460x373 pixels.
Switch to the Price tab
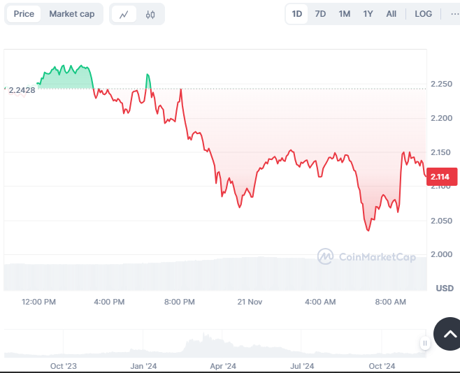tap(24, 14)
